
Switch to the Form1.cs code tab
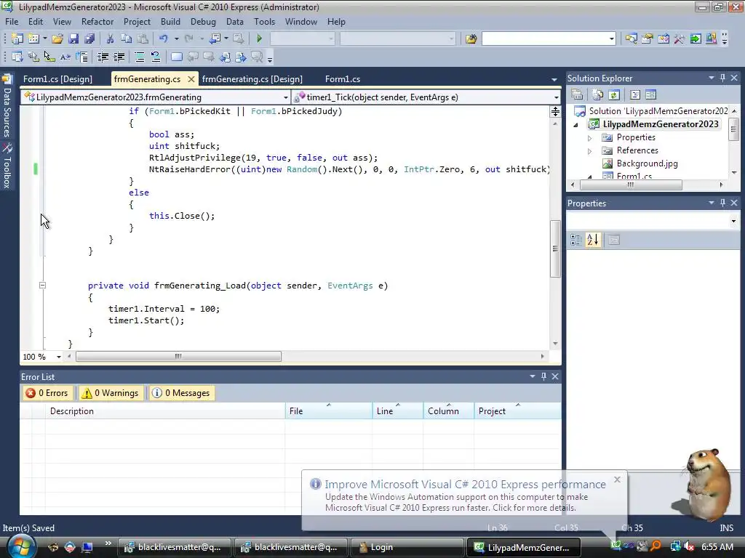pyautogui.click(x=343, y=79)
